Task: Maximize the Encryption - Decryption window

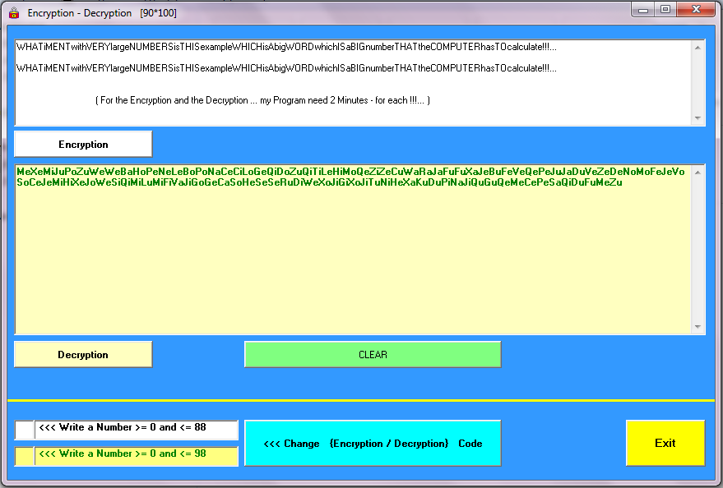Action: click(x=665, y=10)
